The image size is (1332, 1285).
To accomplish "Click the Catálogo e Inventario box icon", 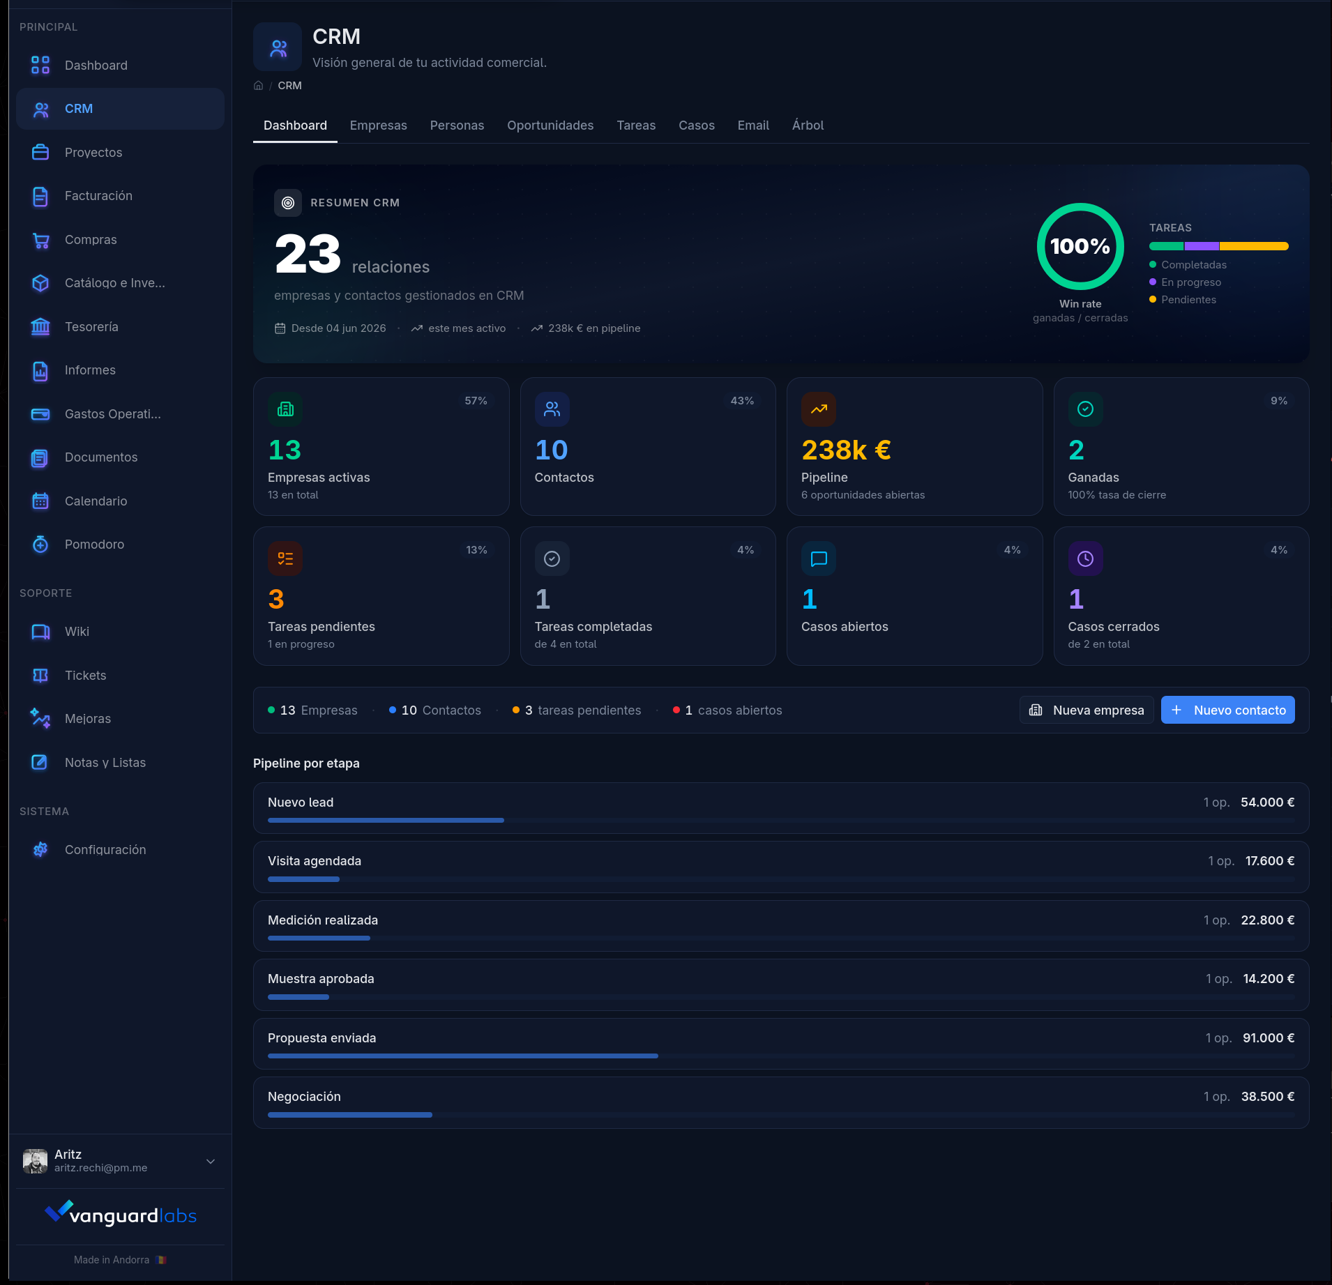I will 40,283.
